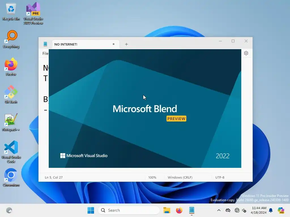Open the notification bell
This screenshot has width=290, height=217.
[271, 210]
